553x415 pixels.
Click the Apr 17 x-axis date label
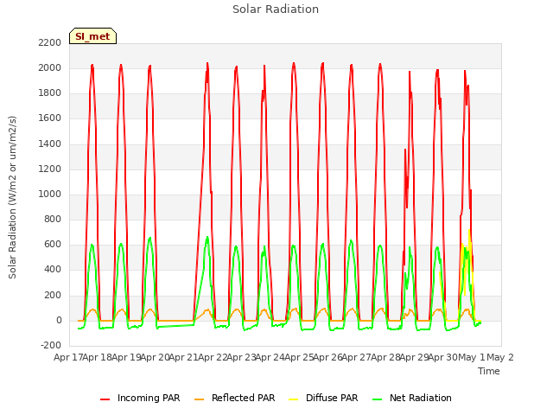pyautogui.click(x=68, y=357)
